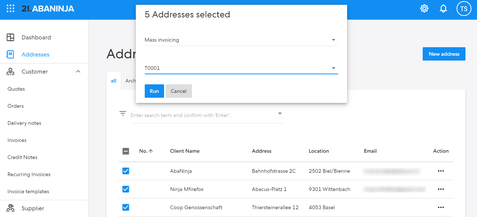
Task: Sort by the No. column arrow
Action: tap(151, 151)
